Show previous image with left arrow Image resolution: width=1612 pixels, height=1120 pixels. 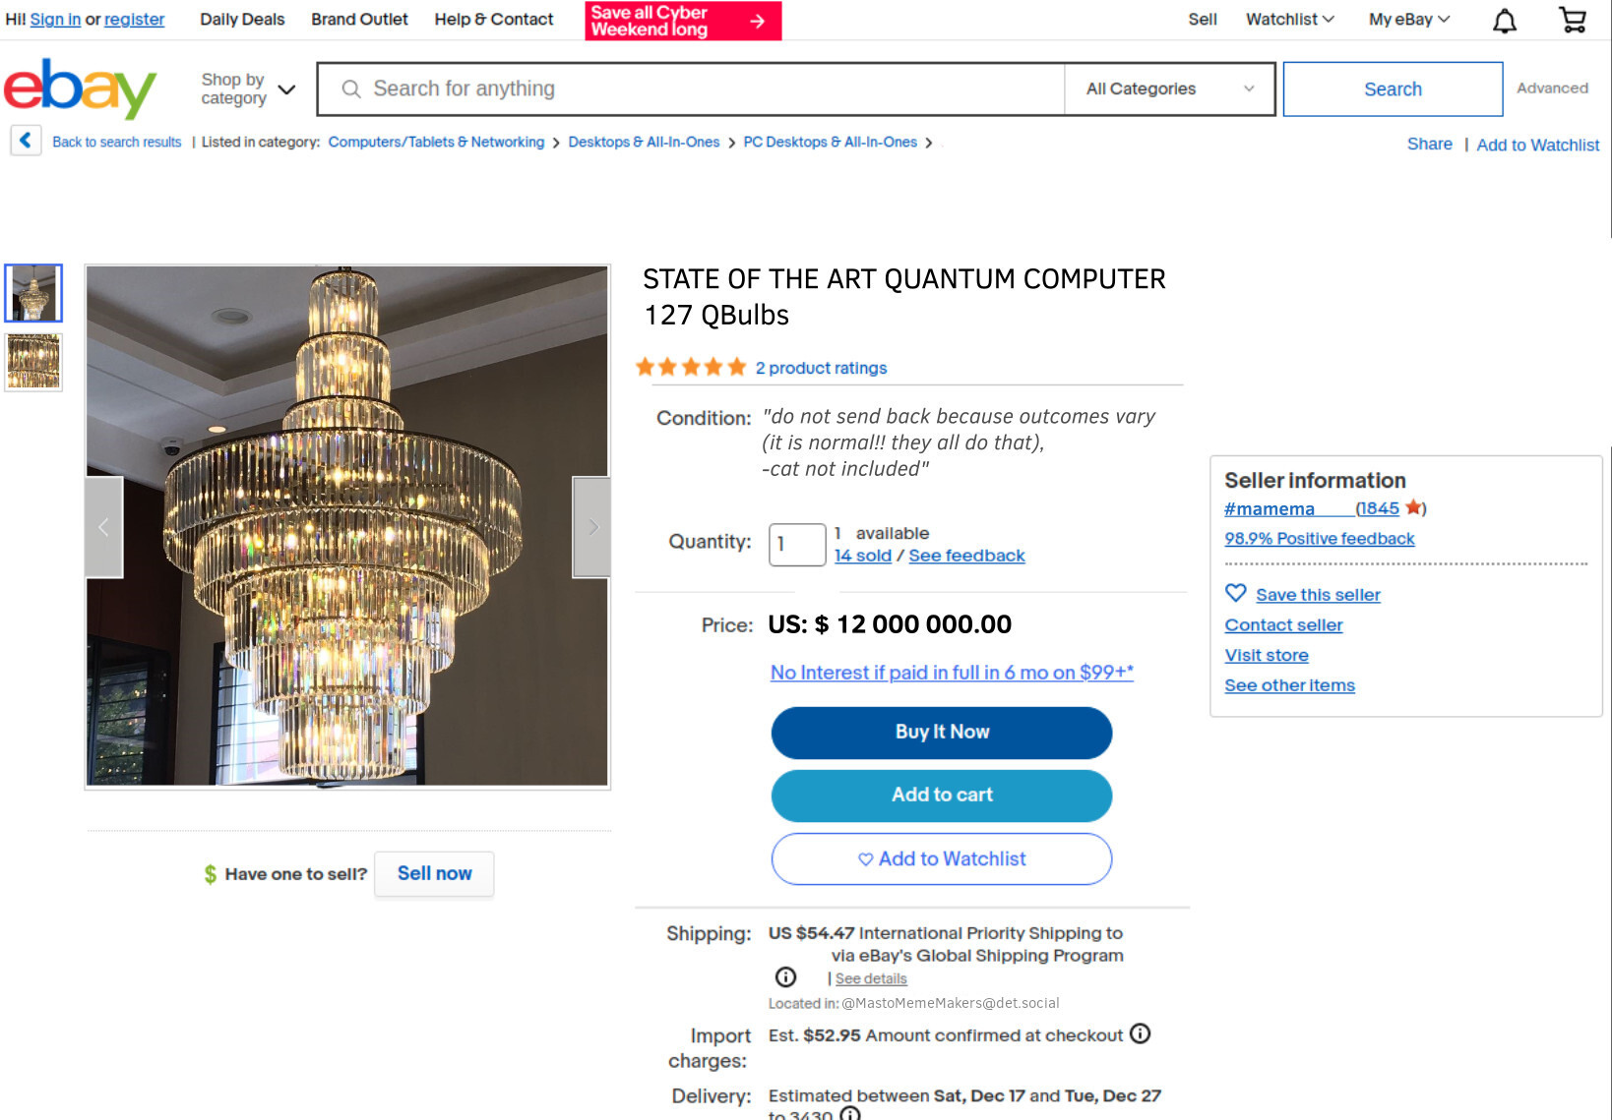point(103,527)
